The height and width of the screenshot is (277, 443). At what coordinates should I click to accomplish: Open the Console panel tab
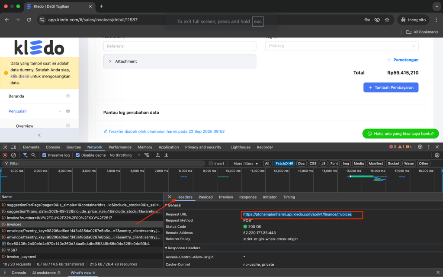coord(53,147)
